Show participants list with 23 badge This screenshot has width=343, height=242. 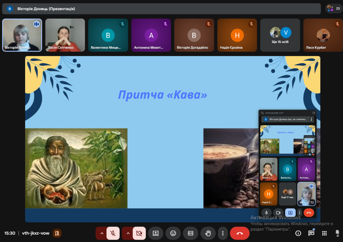pos(334,8)
